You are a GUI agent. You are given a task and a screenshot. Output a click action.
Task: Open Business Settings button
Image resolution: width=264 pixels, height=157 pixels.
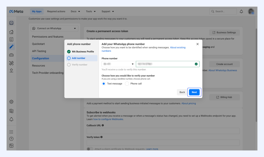pos(224,33)
